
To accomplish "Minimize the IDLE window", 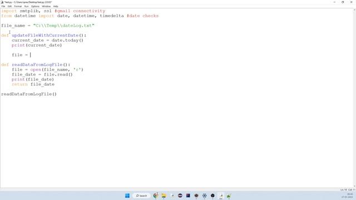I will tap(334, 2).
